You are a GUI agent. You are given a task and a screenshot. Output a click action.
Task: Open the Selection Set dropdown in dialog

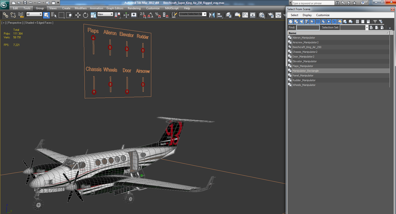coord(354,28)
